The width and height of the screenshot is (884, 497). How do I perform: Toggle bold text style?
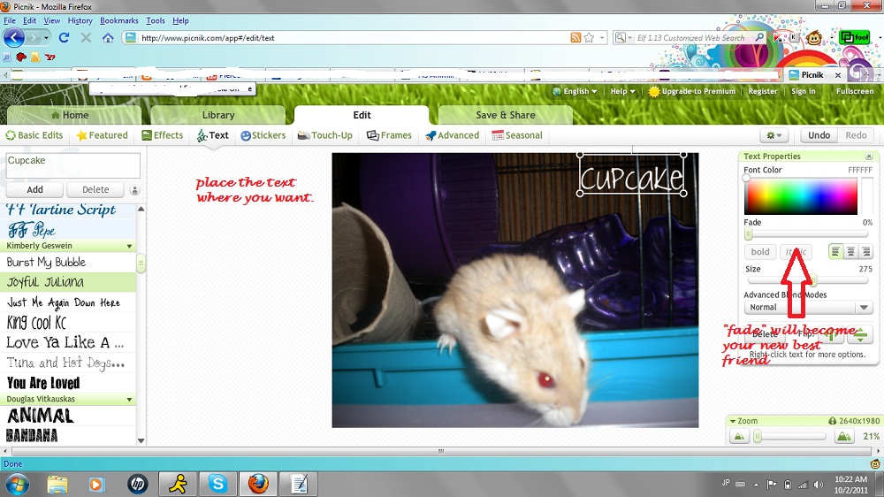tap(760, 252)
